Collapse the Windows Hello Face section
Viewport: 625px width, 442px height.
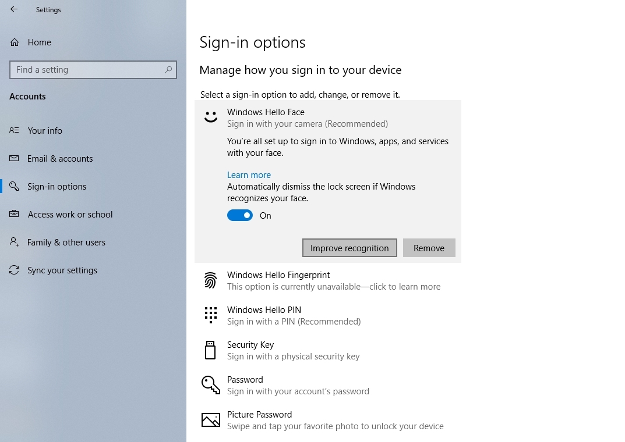266,112
